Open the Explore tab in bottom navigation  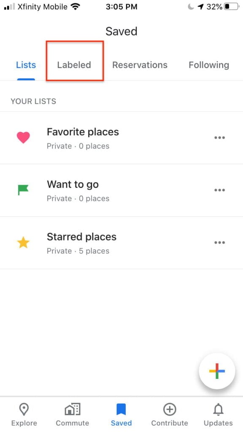24,415
